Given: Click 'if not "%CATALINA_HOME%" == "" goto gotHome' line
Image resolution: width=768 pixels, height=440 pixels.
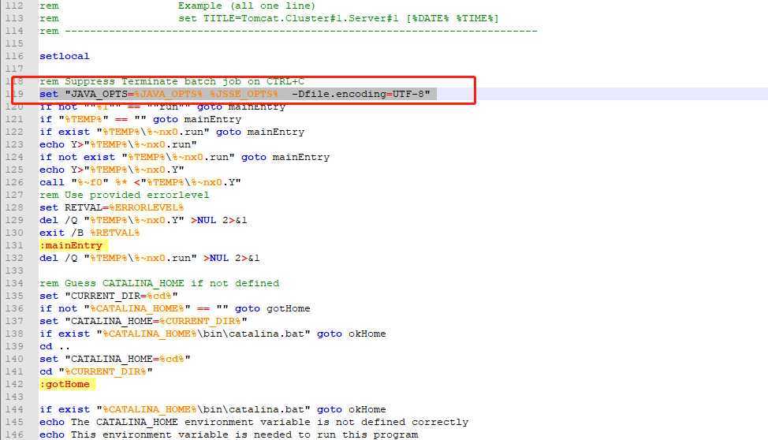Looking at the screenshot, I should [x=175, y=308].
